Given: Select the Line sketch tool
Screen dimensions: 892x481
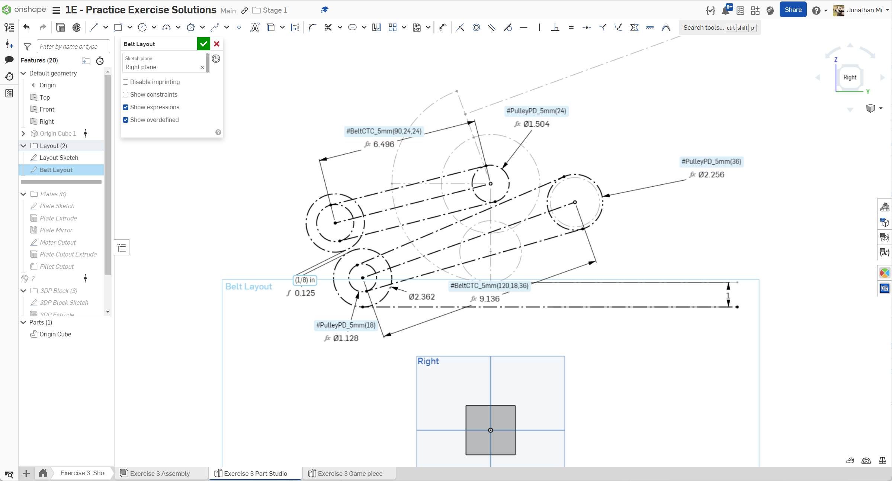Looking at the screenshot, I should [x=94, y=28].
